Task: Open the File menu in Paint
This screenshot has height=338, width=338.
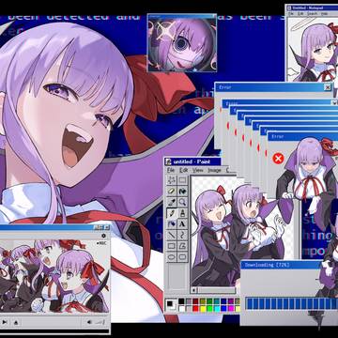Action: coord(171,170)
